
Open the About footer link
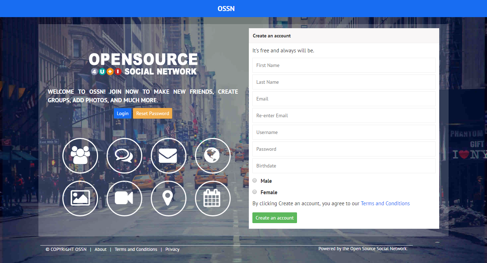pyautogui.click(x=101, y=249)
